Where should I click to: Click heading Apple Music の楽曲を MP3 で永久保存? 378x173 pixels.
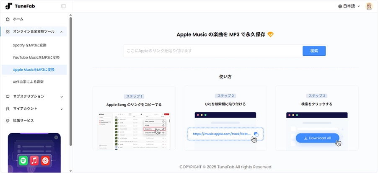[x=221, y=35]
